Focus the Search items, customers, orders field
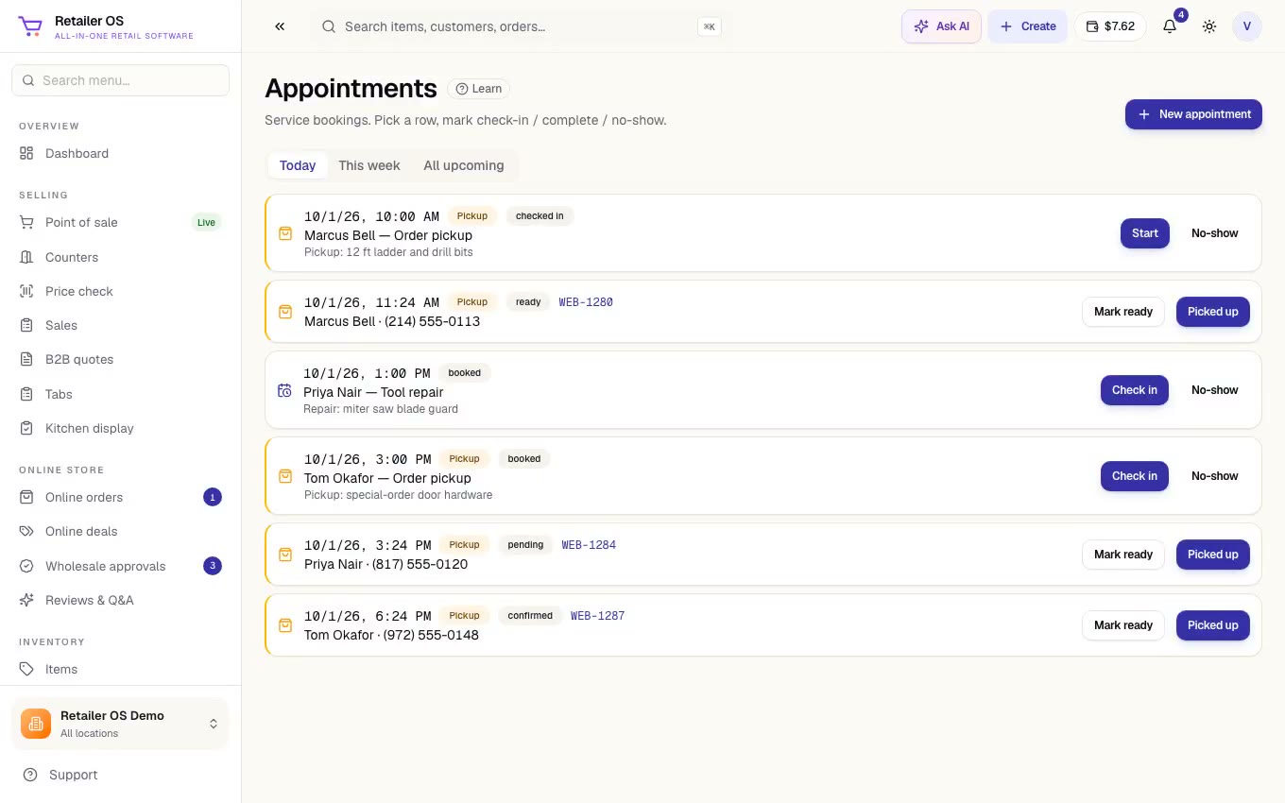1285x803 pixels. pos(521,26)
